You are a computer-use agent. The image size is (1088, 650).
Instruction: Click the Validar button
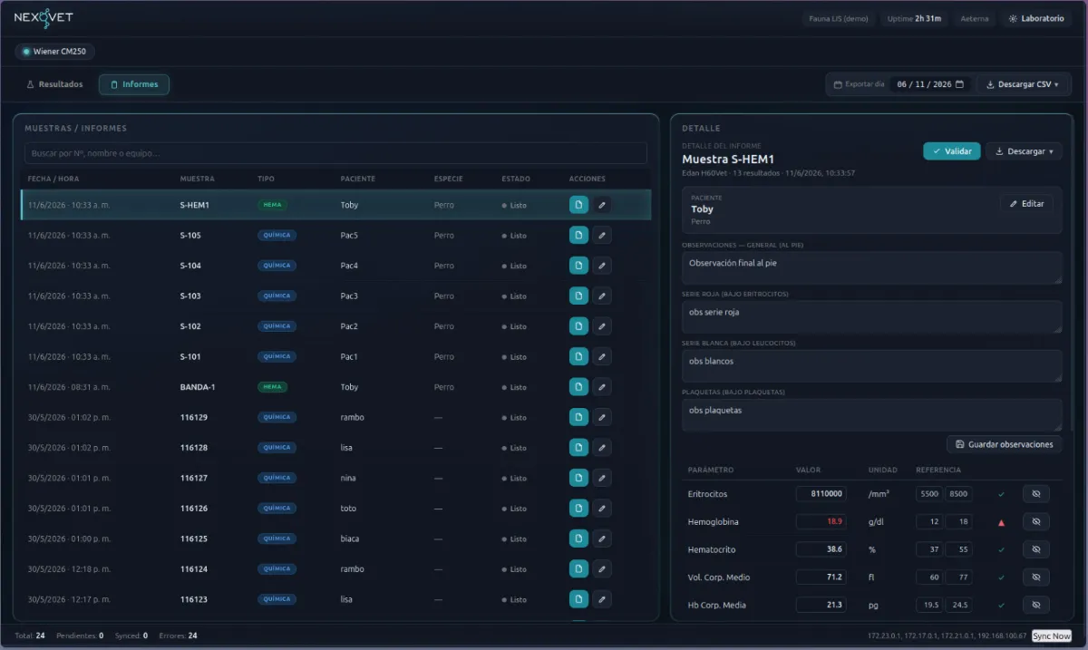pyautogui.click(x=952, y=151)
